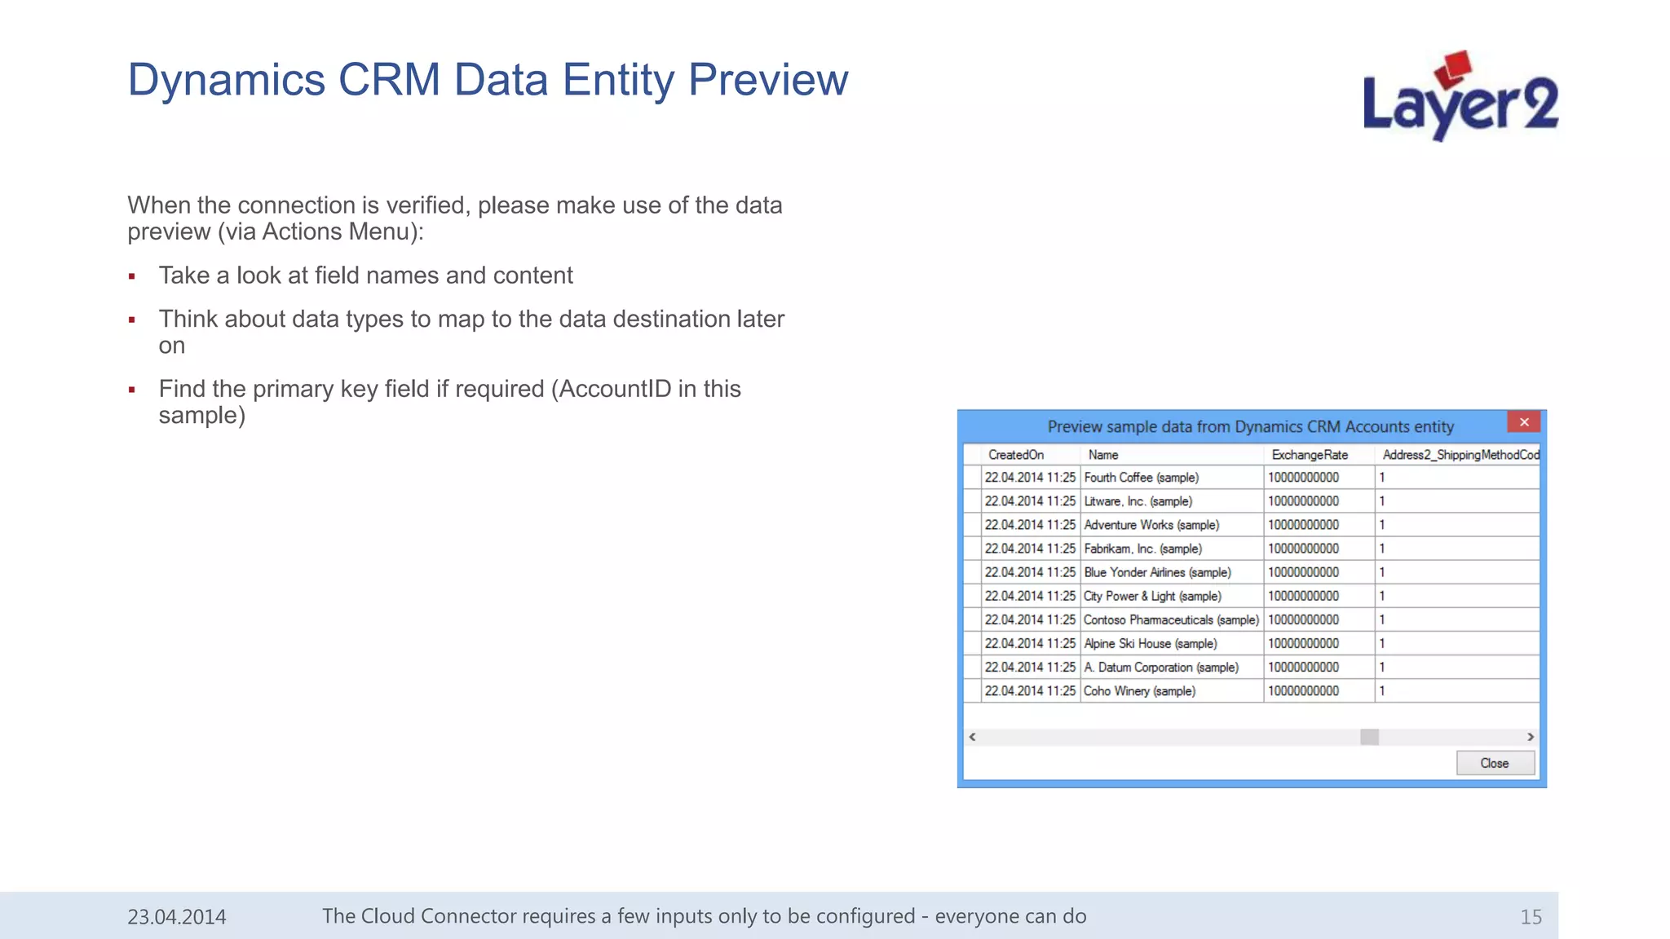Image resolution: width=1670 pixels, height=939 pixels.
Task: Click the horizontal scrollbar left arrow
Action: [x=972, y=737]
